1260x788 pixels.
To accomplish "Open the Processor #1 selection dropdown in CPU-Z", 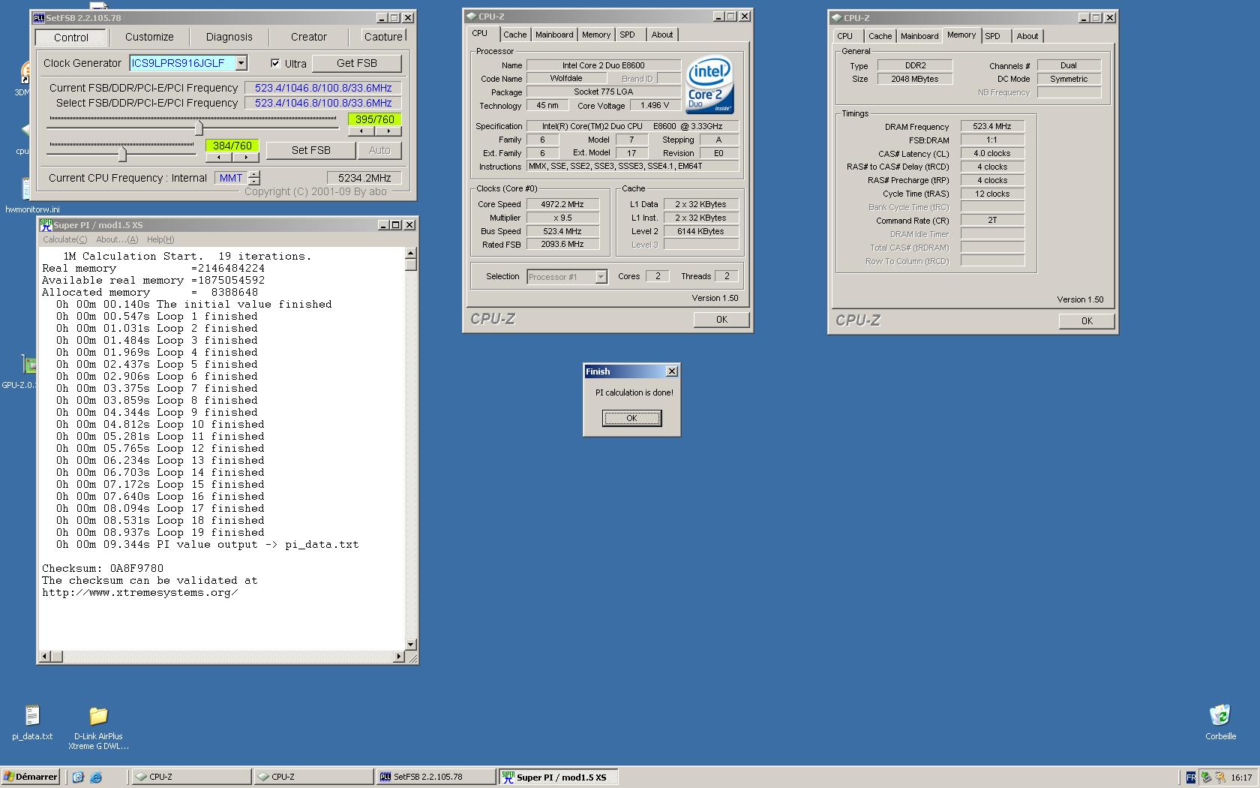I will pos(601,277).
